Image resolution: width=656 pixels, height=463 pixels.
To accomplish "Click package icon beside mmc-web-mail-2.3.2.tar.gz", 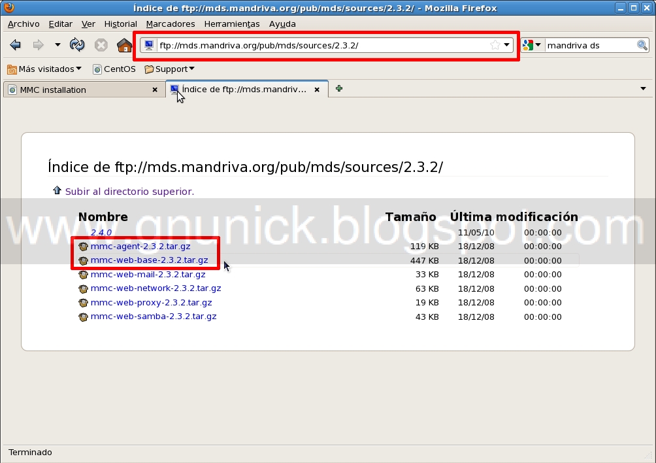I will [83, 275].
